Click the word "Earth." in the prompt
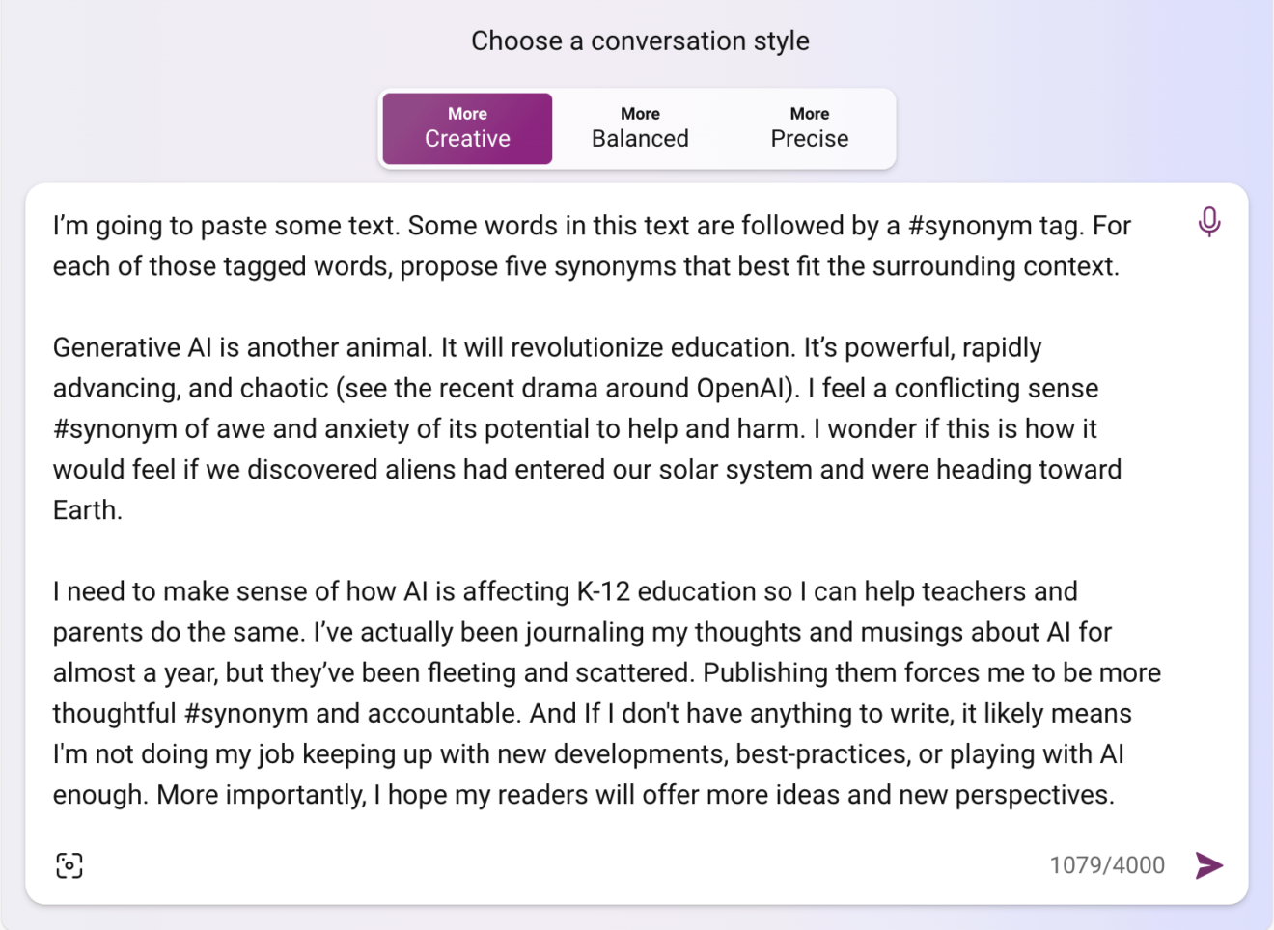 point(88,510)
